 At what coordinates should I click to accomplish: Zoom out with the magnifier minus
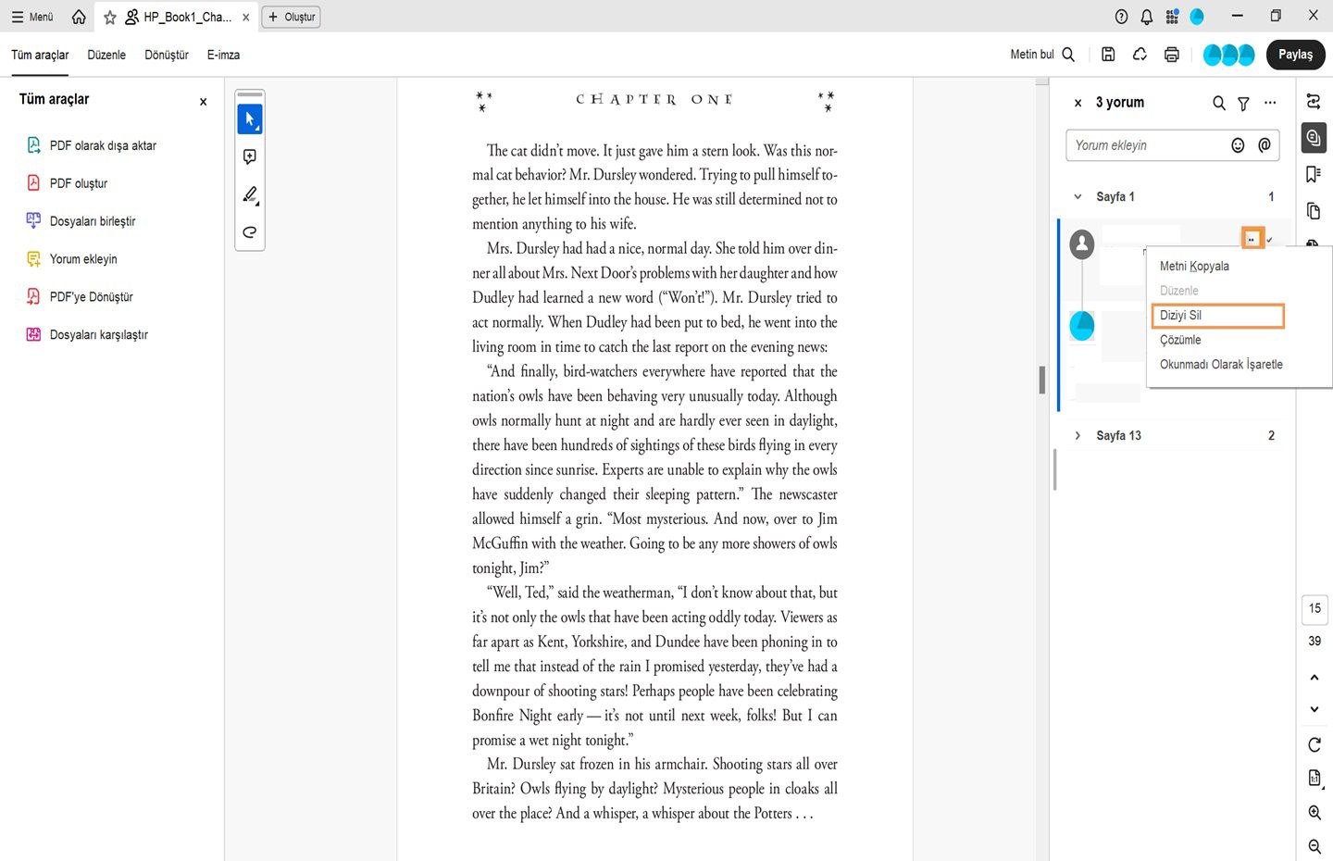pyautogui.click(x=1314, y=846)
